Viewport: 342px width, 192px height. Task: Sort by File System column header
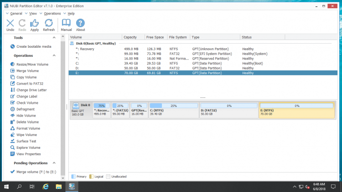(x=179, y=37)
